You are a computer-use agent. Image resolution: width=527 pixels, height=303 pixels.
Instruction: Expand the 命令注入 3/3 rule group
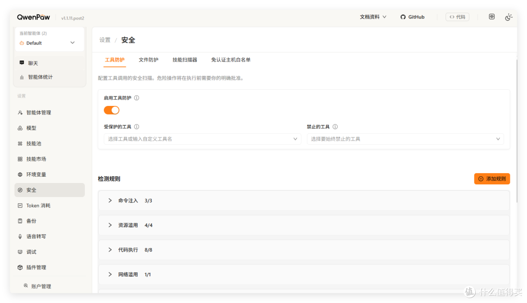pyautogui.click(x=304, y=201)
